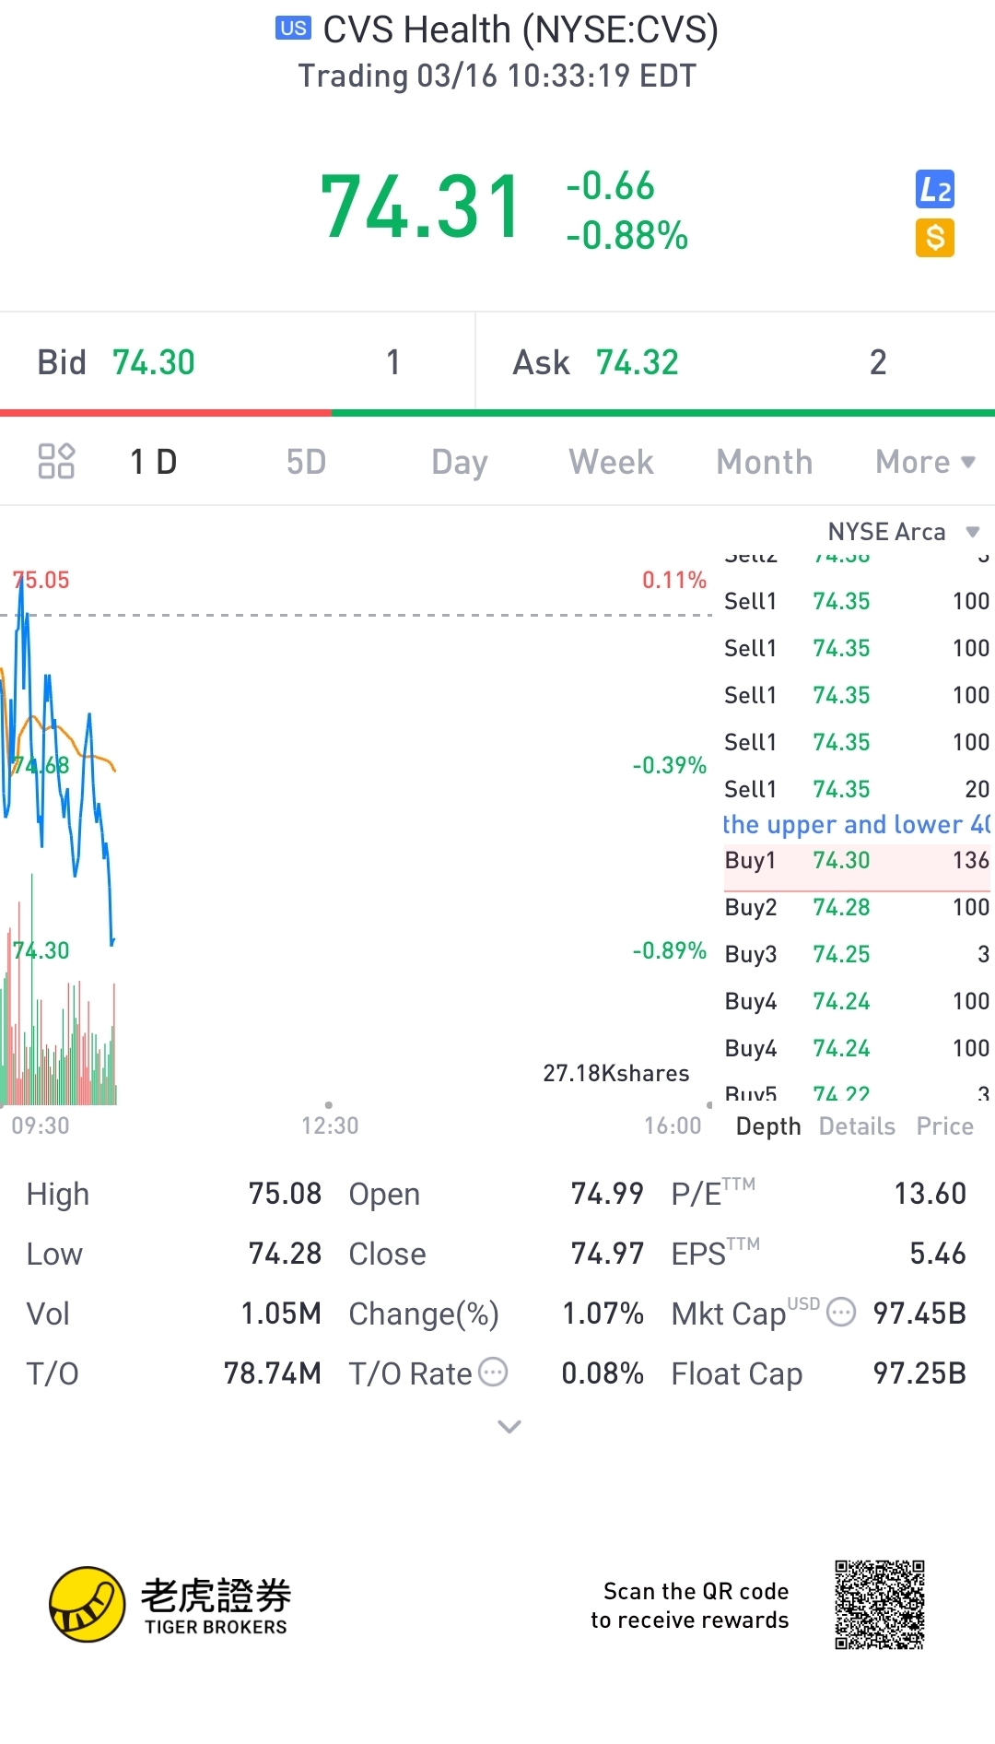Viewport: 995px width, 1744px height.
Task: Tap the Mkt Cap 97.45B value
Action: pyautogui.click(x=919, y=1314)
